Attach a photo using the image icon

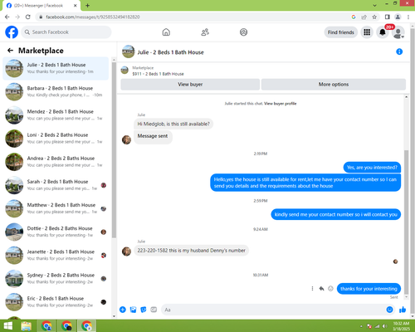[133, 310]
